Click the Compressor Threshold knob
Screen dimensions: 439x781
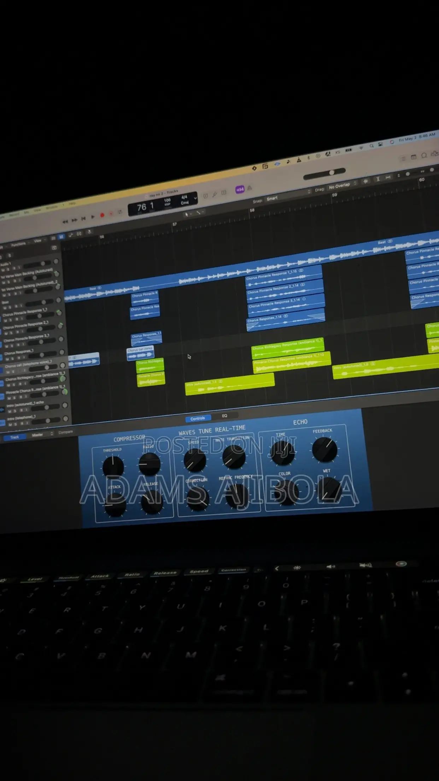click(113, 467)
